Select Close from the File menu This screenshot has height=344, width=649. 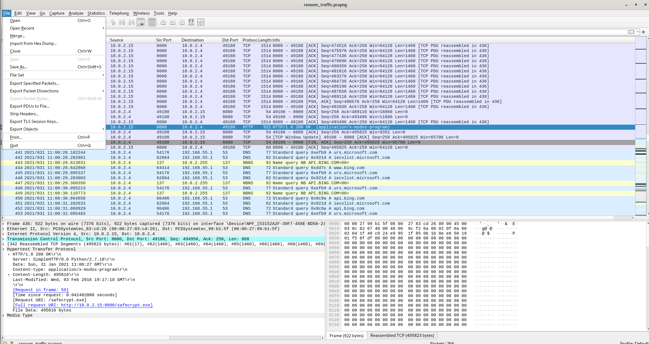point(54,51)
